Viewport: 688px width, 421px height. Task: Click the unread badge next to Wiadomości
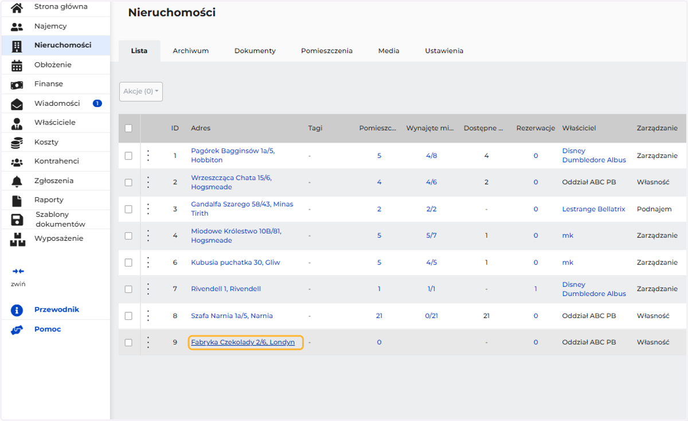(x=97, y=104)
